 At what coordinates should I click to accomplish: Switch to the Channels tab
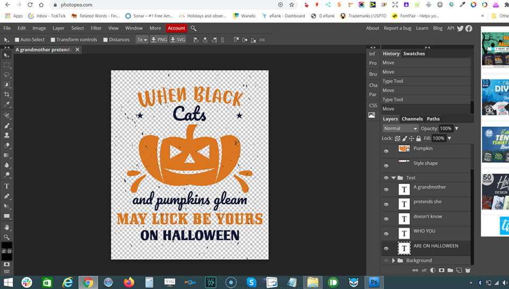click(x=412, y=119)
